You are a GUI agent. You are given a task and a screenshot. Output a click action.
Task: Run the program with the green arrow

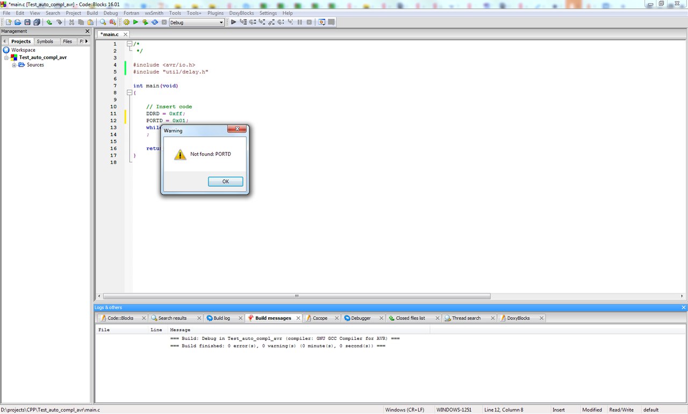tap(135, 22)
